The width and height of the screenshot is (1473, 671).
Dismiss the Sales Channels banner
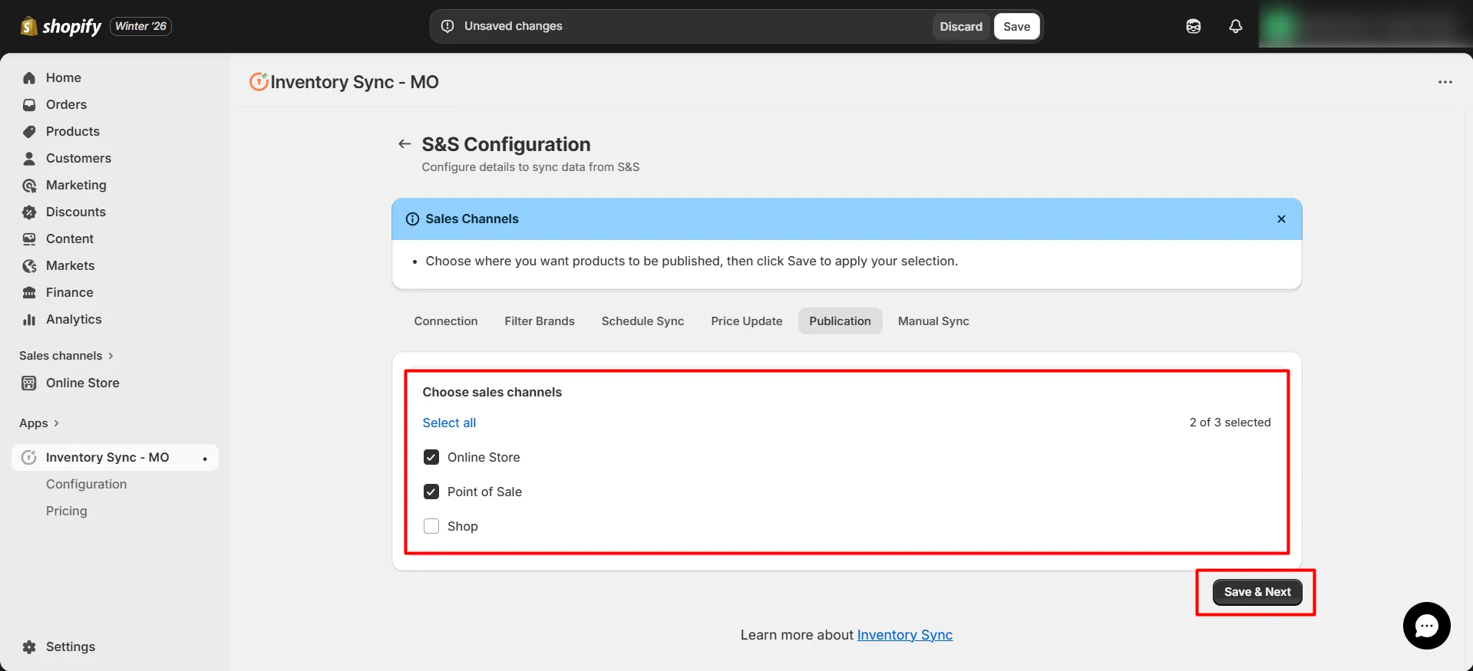(1281, 219)
